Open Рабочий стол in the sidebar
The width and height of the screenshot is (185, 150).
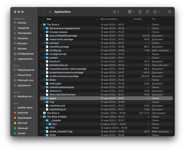[24, 80]
